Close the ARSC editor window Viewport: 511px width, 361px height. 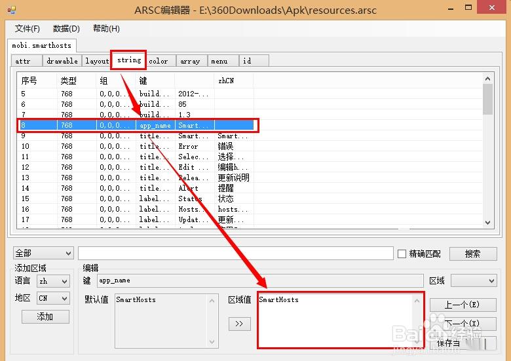click(492, 8)
